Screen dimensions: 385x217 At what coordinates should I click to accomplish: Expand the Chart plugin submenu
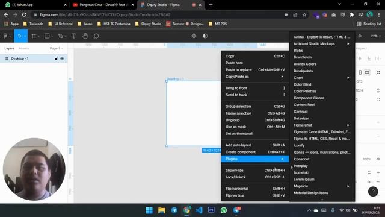(322, 78)
